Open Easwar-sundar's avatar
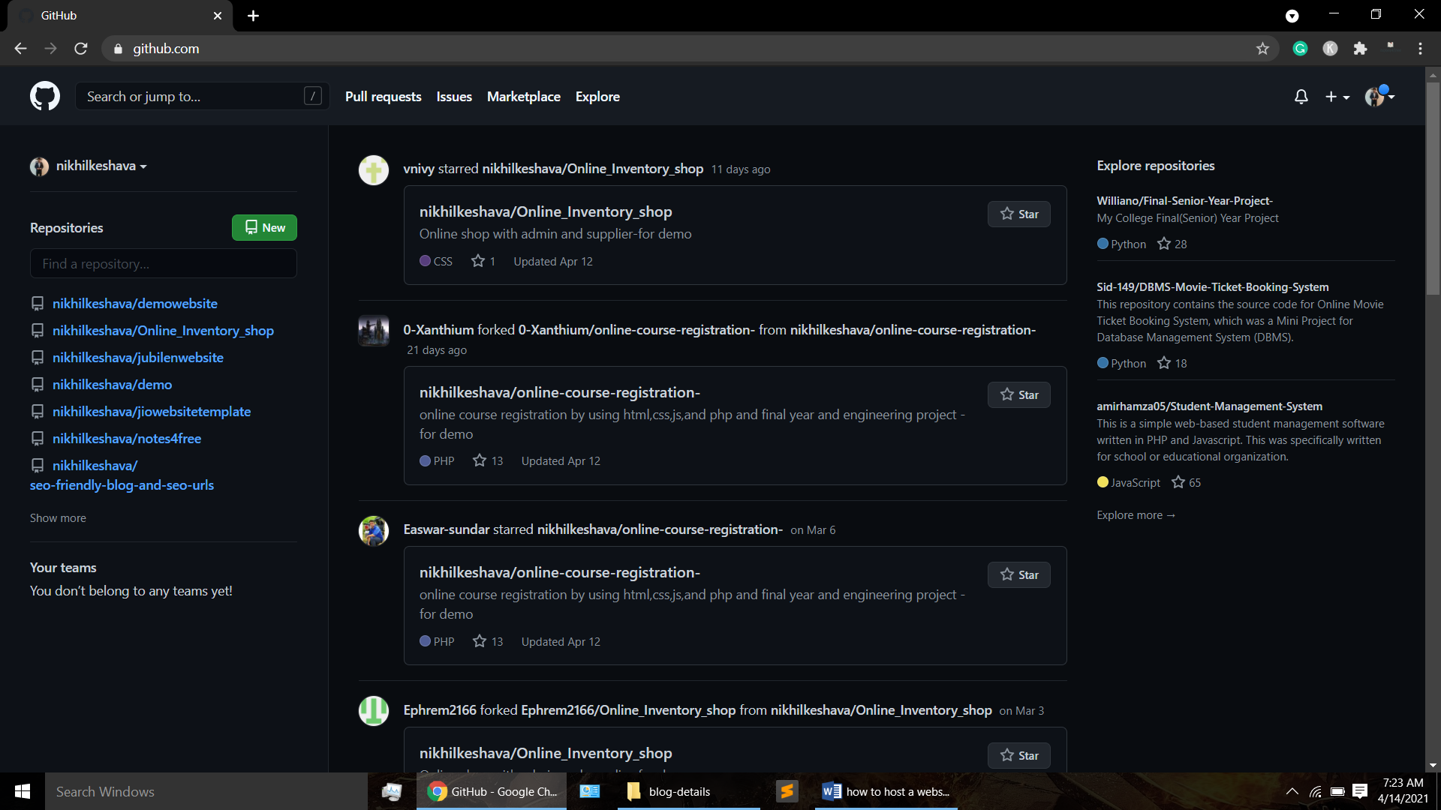The image size is (1441, 810). 374,531
